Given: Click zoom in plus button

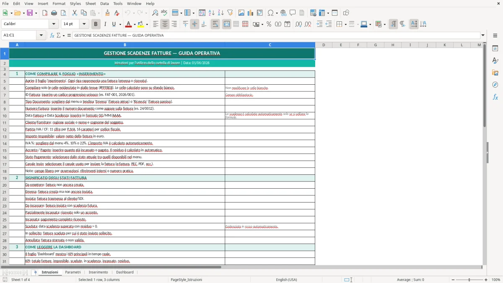Looking at the screenshot, I should [486, 280].
